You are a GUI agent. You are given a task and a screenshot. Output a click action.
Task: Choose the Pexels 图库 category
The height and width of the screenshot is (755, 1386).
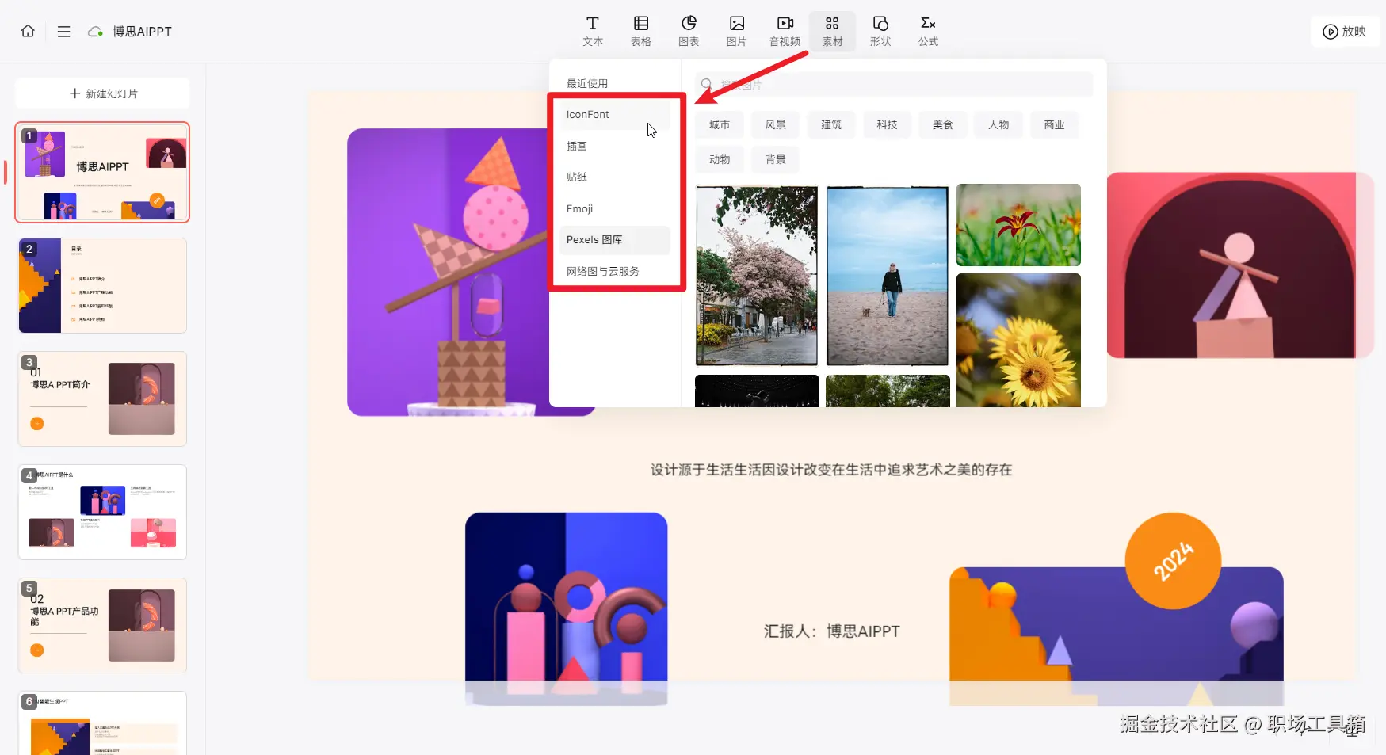pos(615,239)
